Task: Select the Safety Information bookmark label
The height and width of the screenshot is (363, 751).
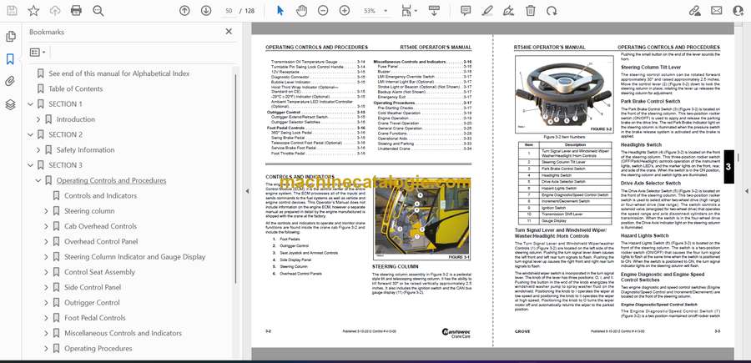Action: click(85, 150)
